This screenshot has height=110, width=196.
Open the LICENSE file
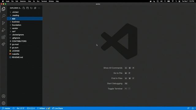(x=25, y=51)
